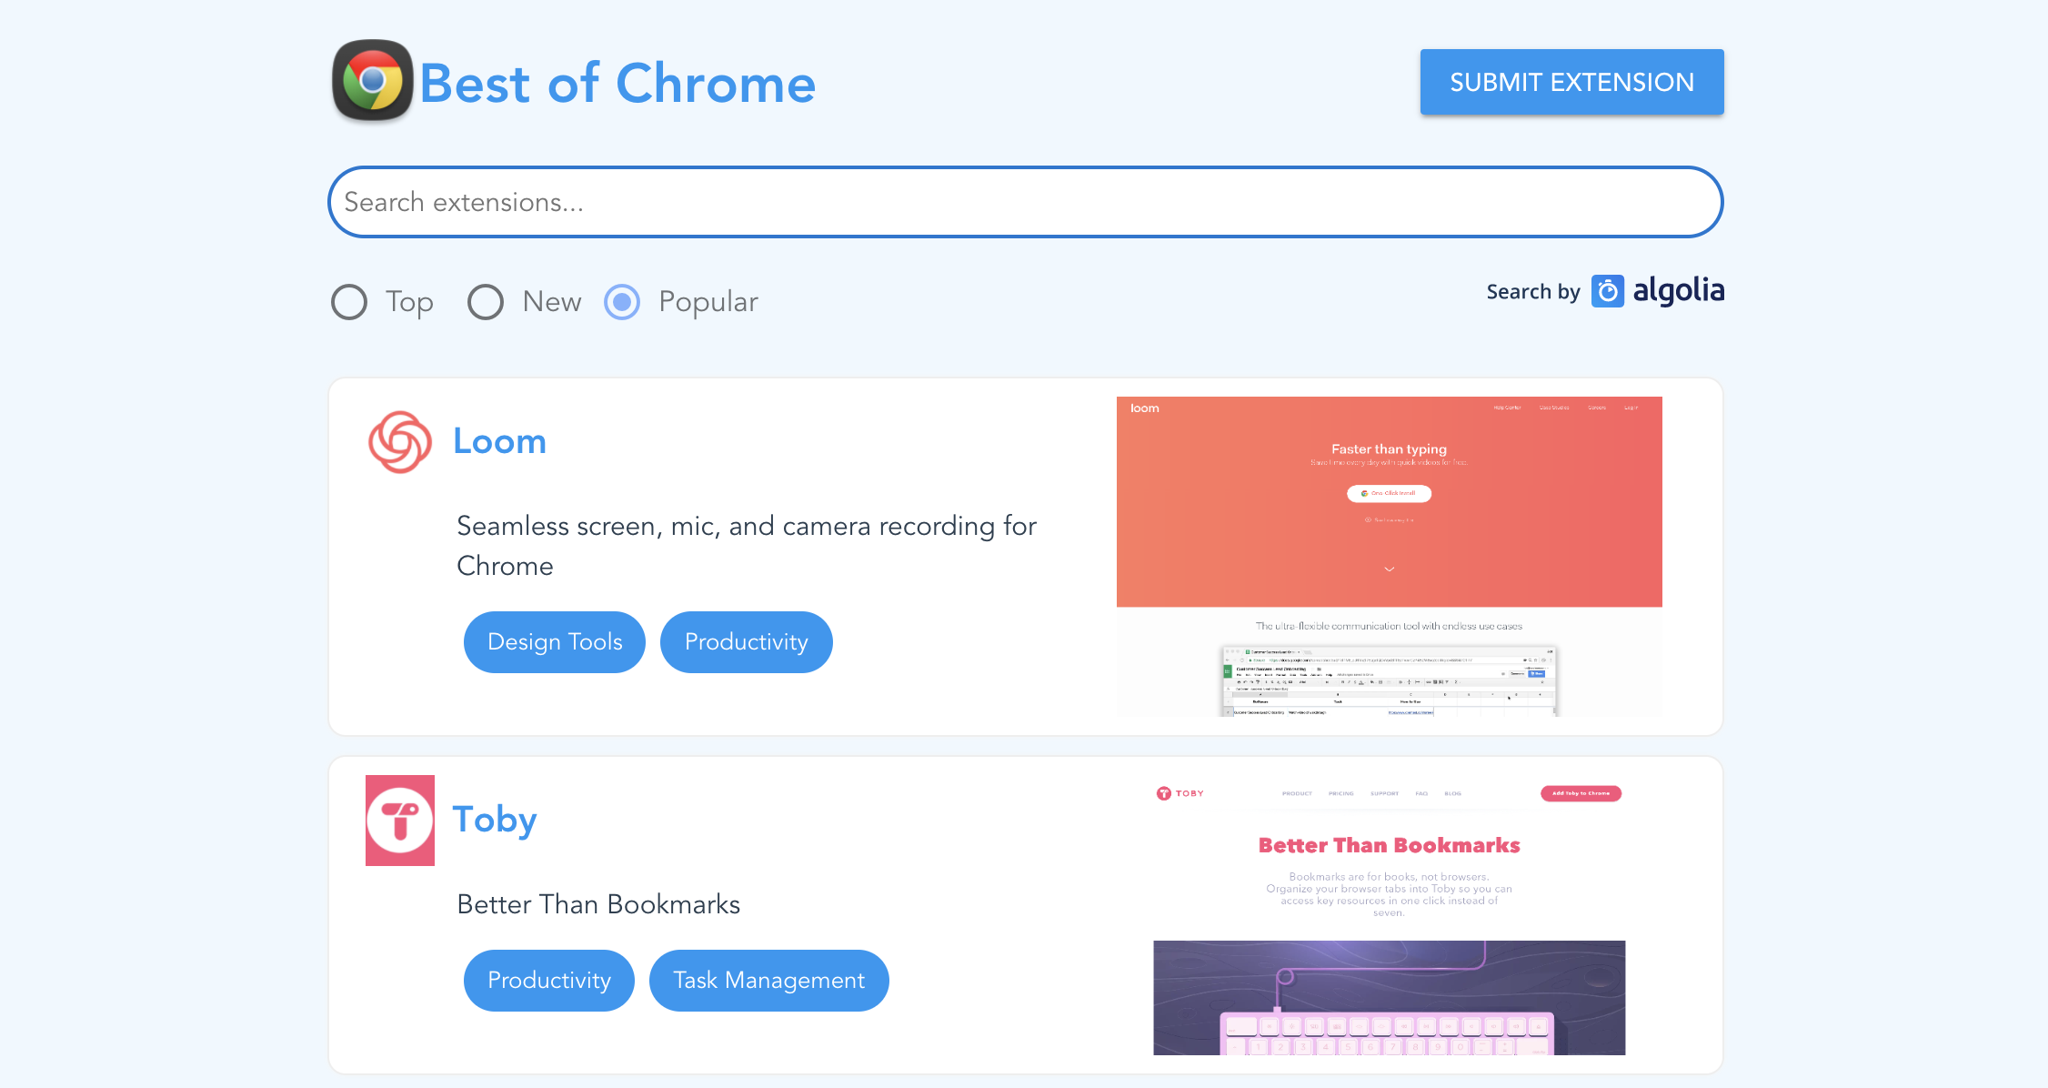Click inside the Search extensions field

pyautogui.click(x=1026, y=202)
